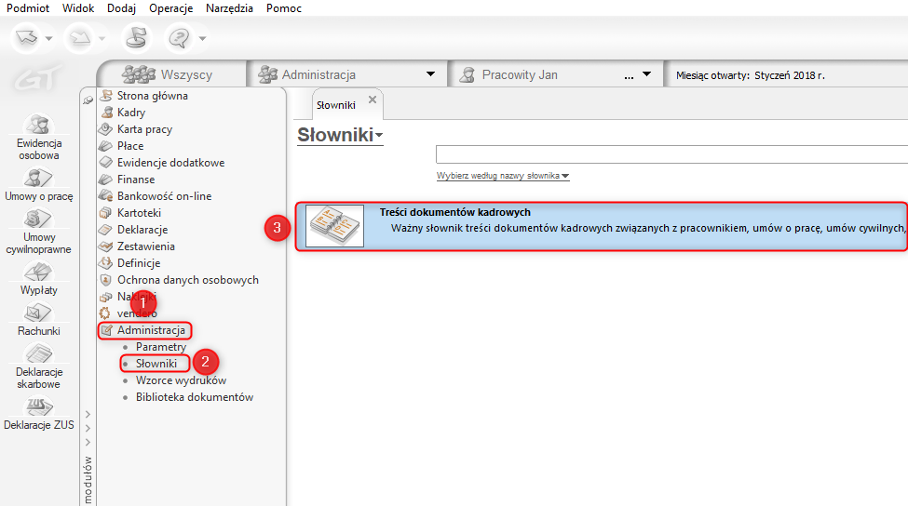Click the Naklejki tree icon
Screen dimensions: 908x506
pos(106,297)
